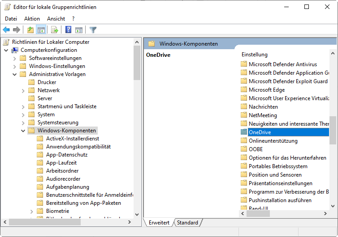Go up one level via folder icon

[30, 30]
